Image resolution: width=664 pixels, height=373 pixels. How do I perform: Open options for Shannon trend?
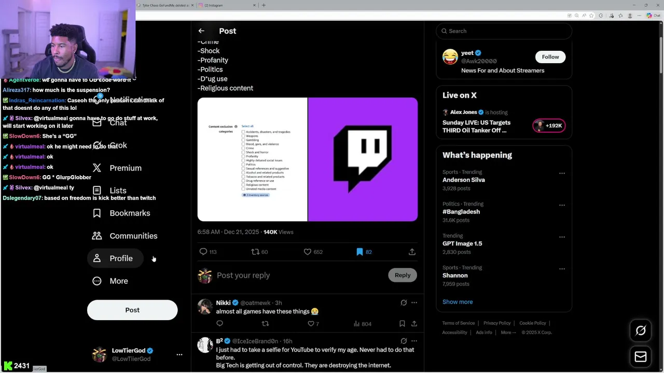pyautogui.click(x=562, y=269)
